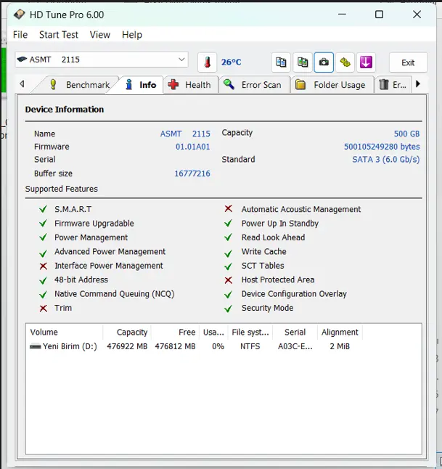Click the copy info to clipboard icon

[281, 62]
